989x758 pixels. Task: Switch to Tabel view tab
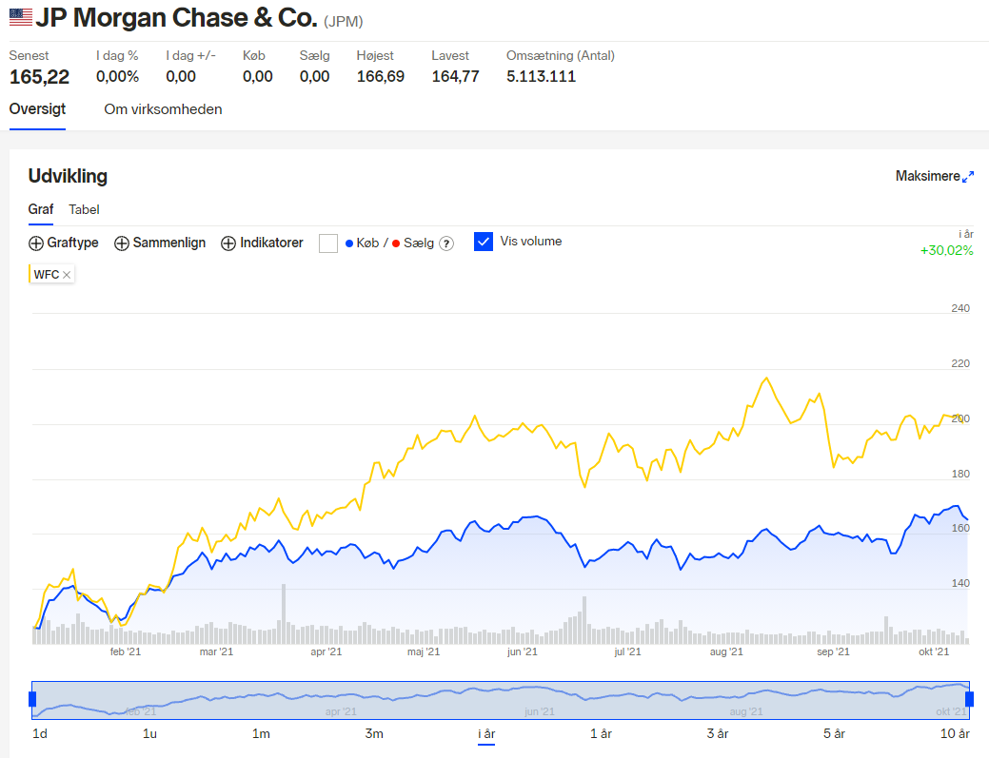[84, 210]
